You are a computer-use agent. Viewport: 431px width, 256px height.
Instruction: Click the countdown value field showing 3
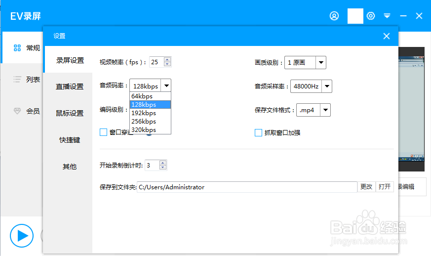(152, 165)
